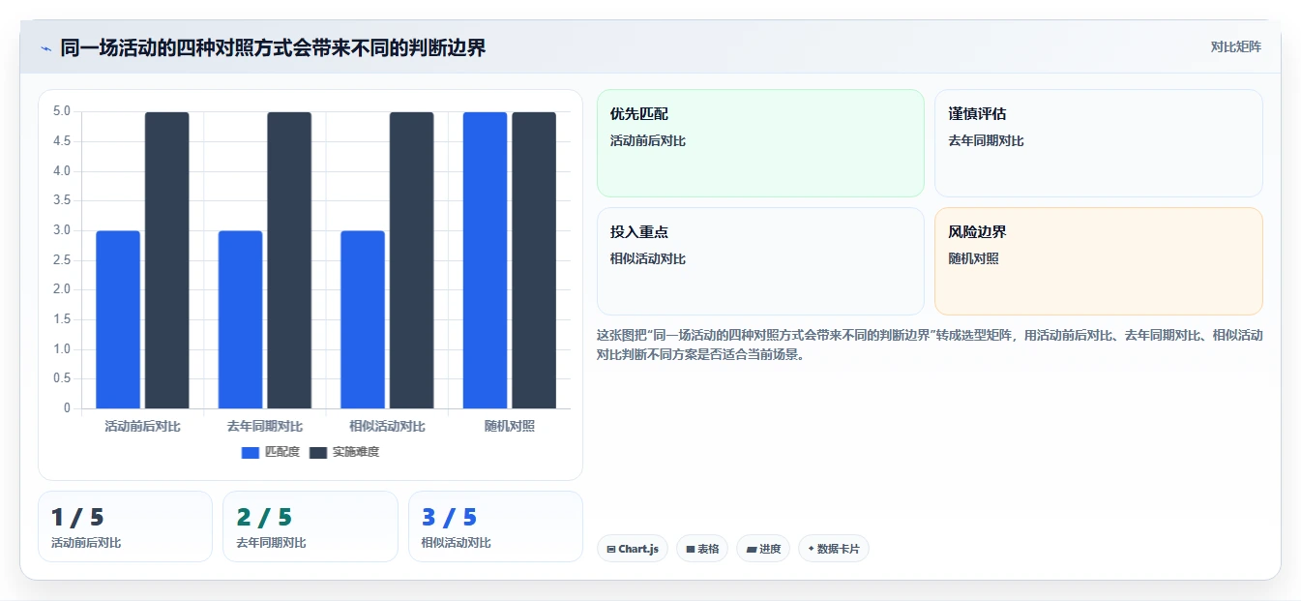Screen dimensions: 1301x601
Task: Click the 对比矩阵 label in the header
Action: [1235, 46]
